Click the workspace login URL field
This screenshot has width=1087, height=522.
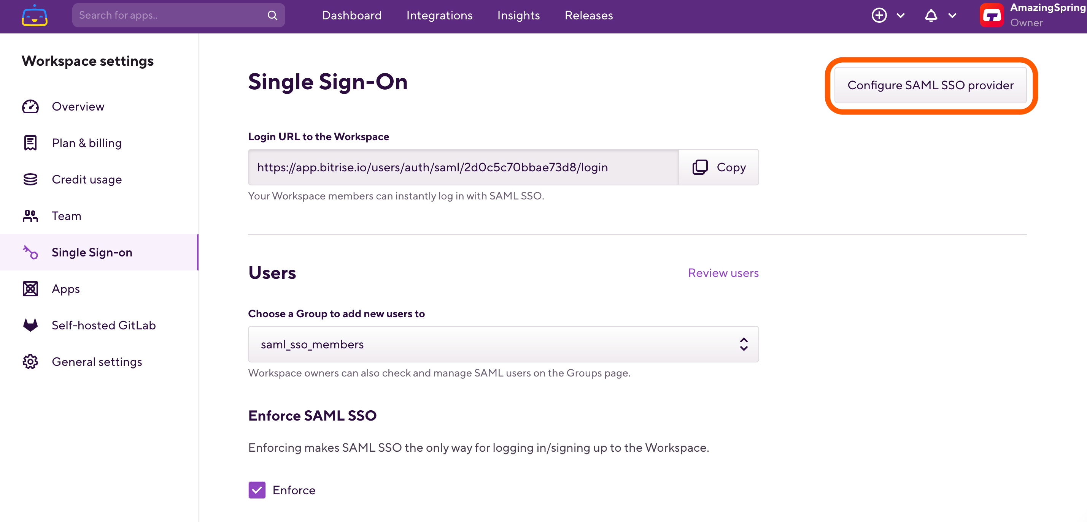pos(463,167)
